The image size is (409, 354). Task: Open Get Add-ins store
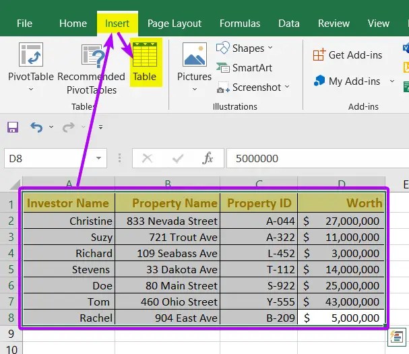pos(348,55)
